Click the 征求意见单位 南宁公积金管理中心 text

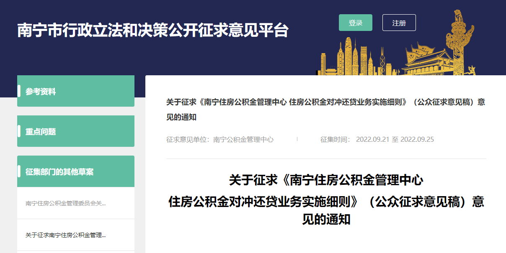(220, 140)
